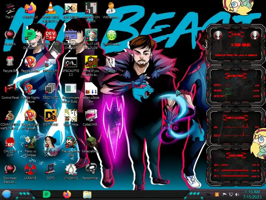Launch Plants vs Zombies shortcut

(x=30, y=146)
